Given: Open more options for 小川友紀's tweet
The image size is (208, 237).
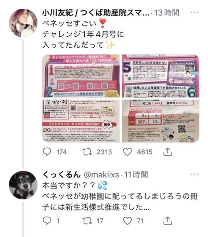Looking at the screenshot, I should [194, 12].
